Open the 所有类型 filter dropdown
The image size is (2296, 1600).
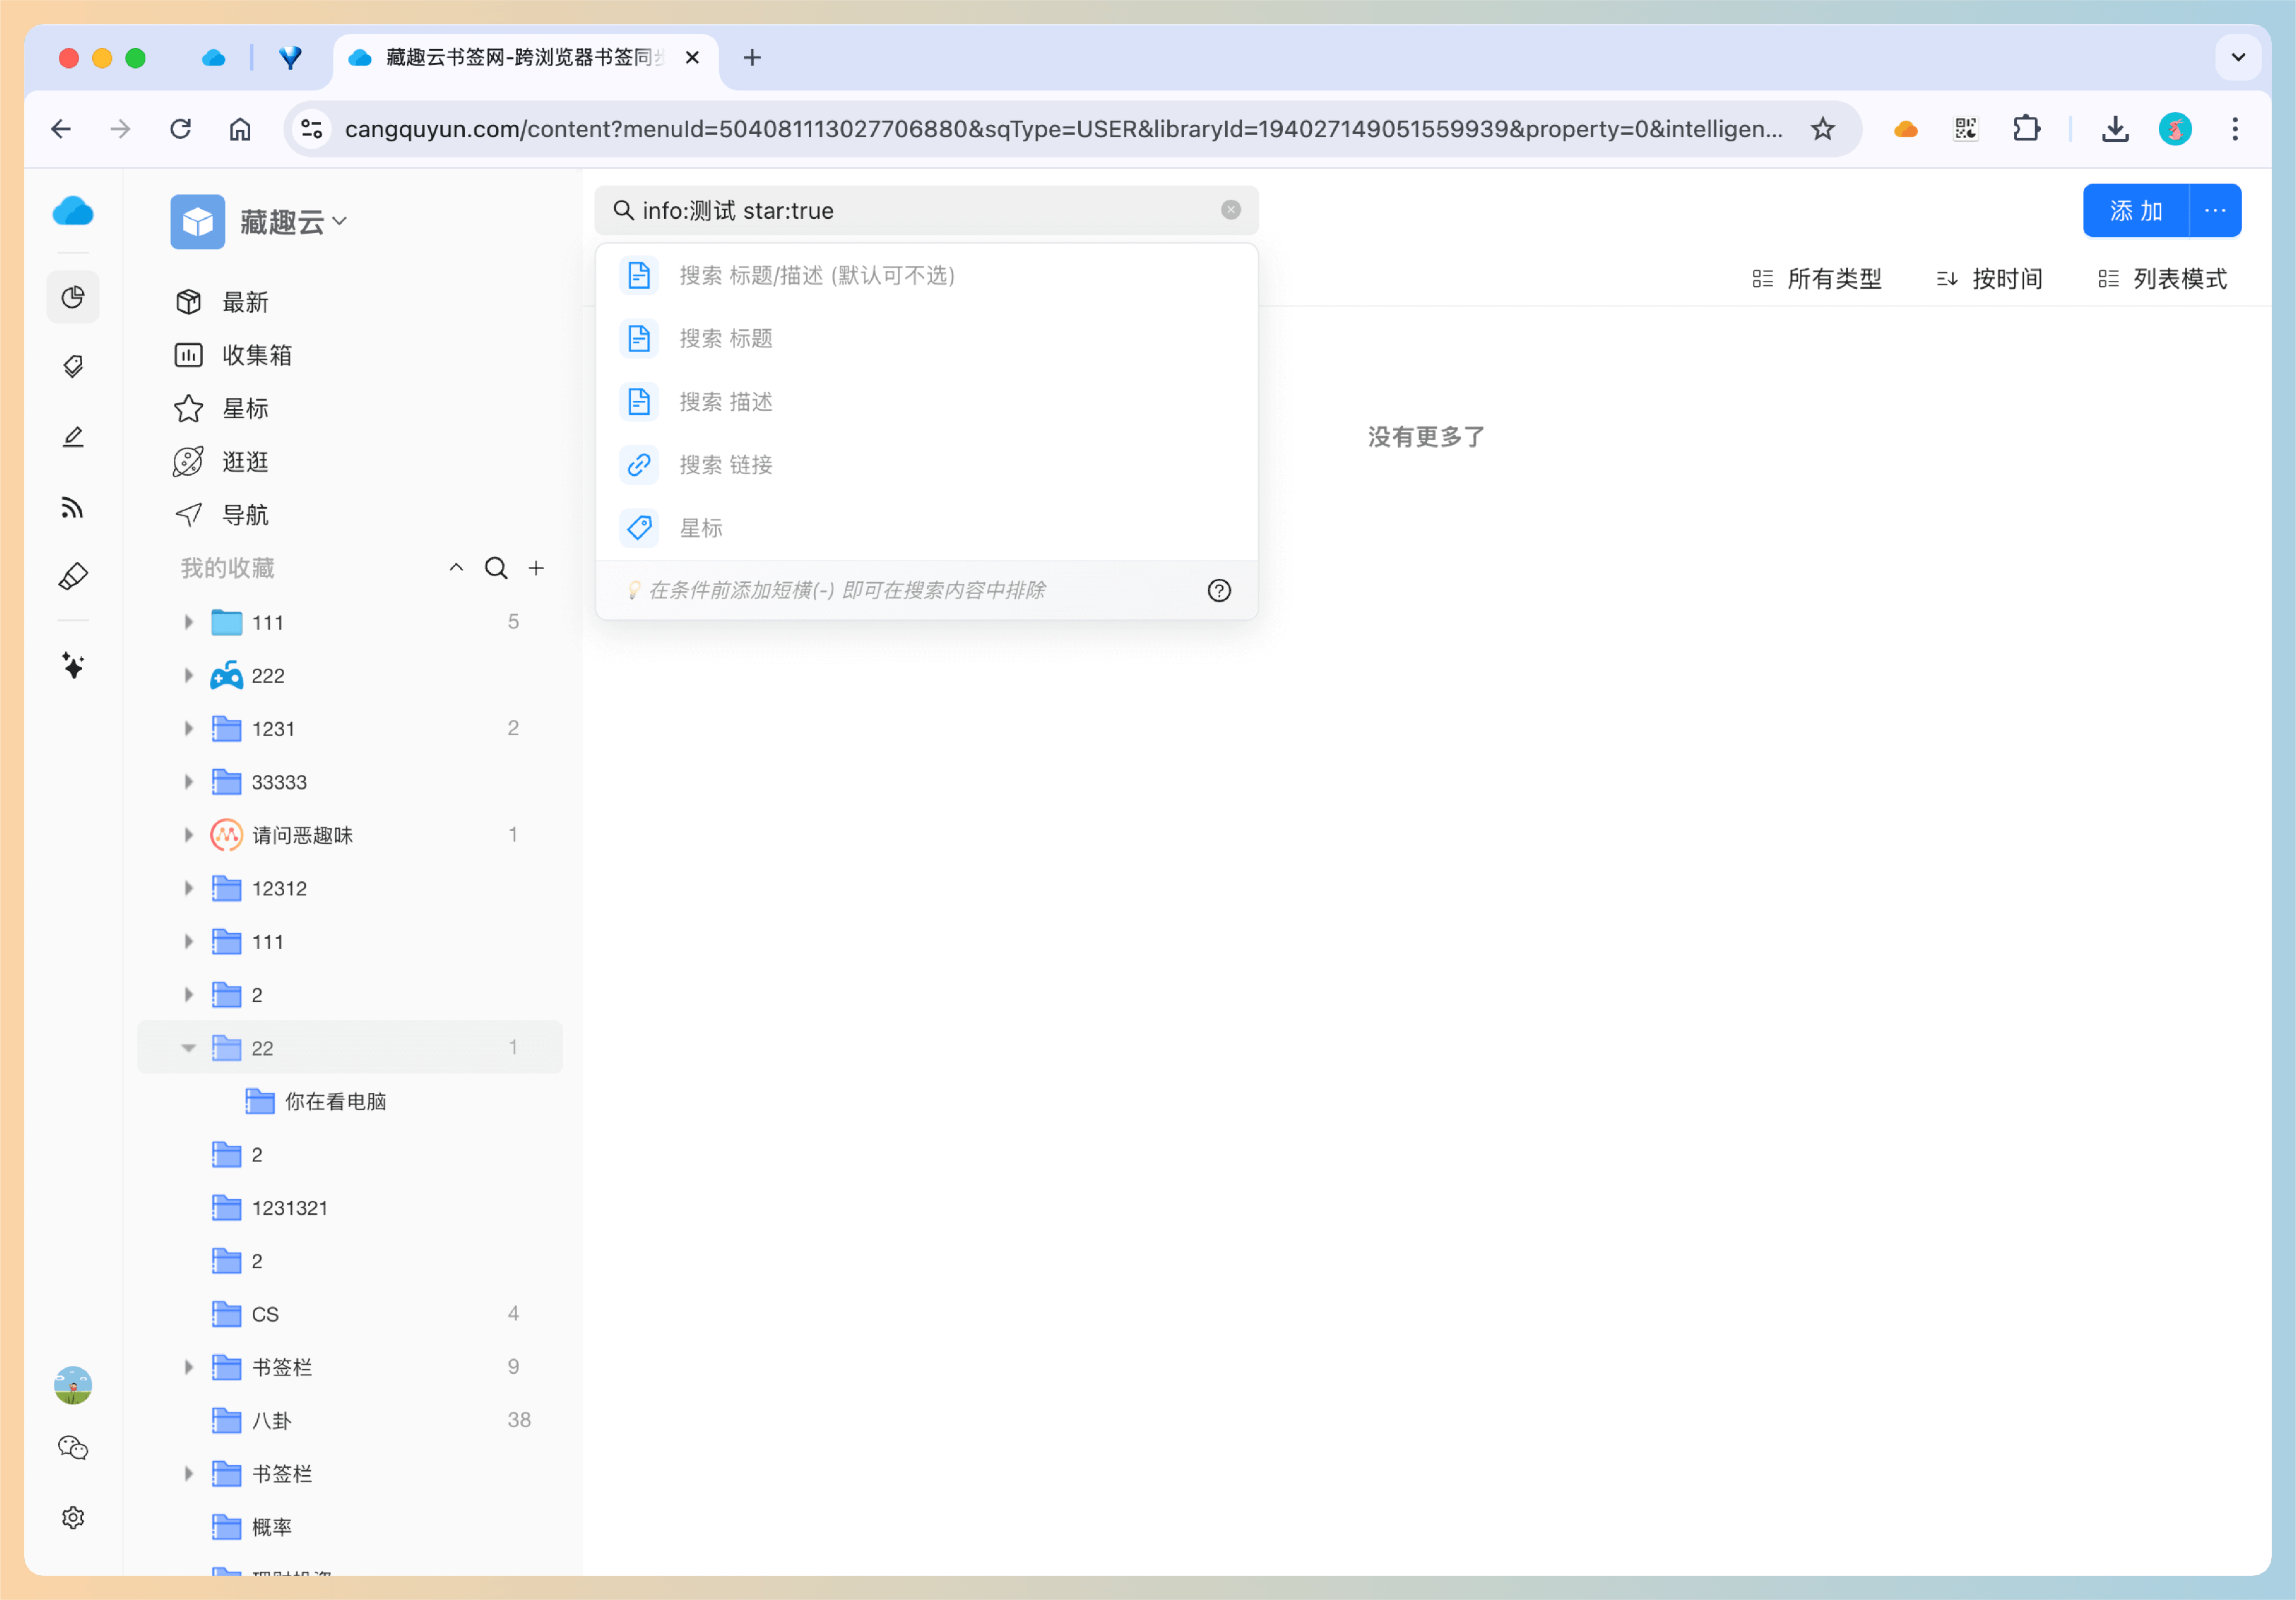(1817, 279)
